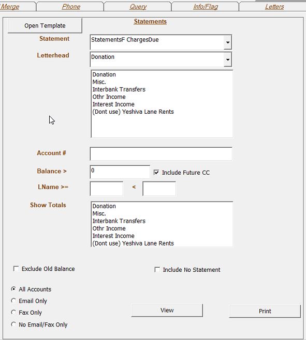Click the LName >= starting input box

(107, 189)
